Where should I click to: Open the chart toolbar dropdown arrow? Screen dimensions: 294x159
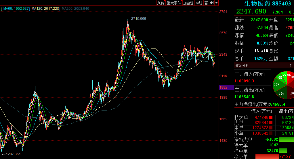tap(216, 3)
